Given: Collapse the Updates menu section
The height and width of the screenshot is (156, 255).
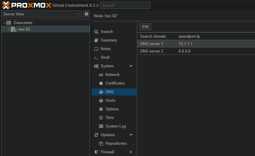Looking at the screenshot, I should 131,135.
